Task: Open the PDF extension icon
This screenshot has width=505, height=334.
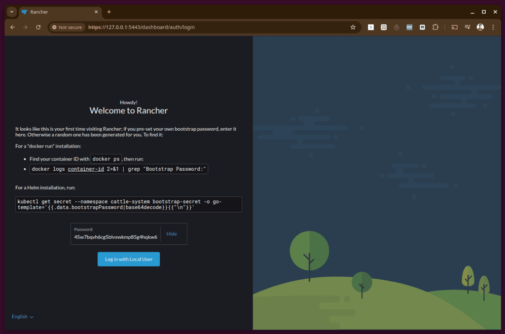Action: pos(409,27)
